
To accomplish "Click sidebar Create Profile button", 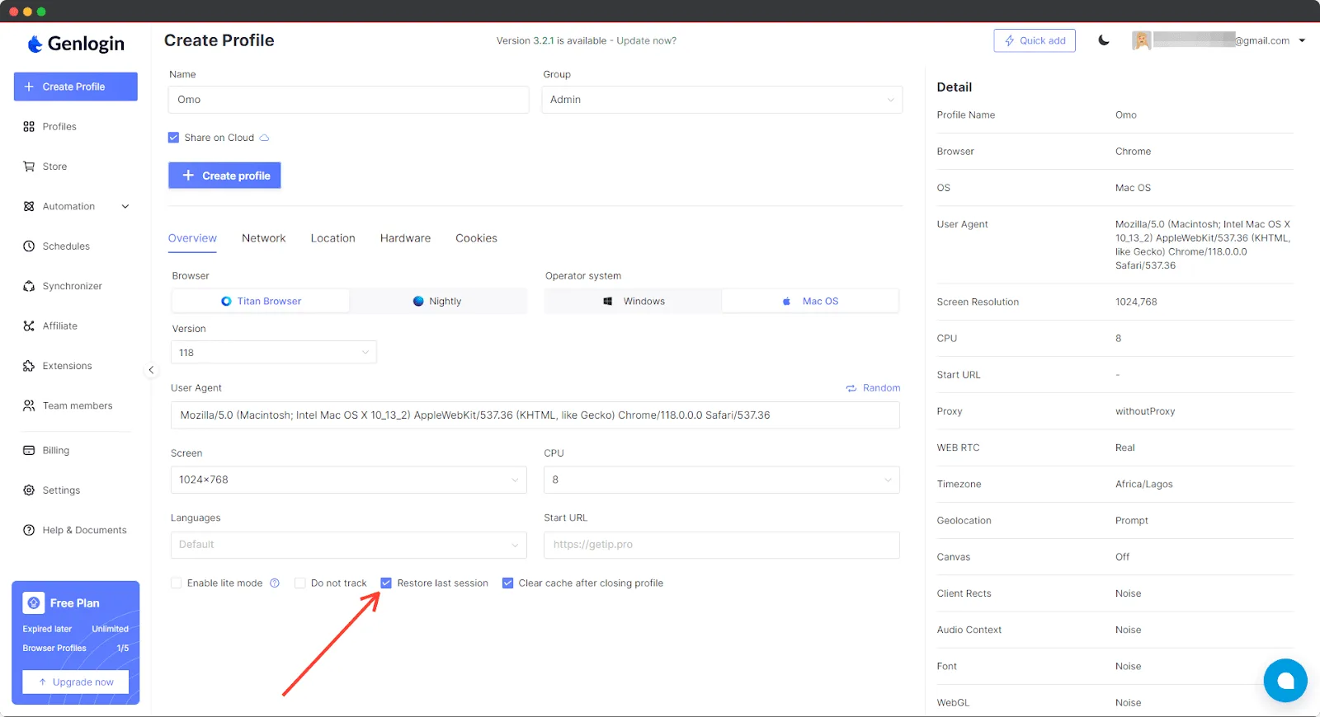I will [x=76, y=87].
